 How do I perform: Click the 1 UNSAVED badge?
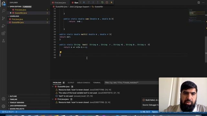tap(27, 6)
